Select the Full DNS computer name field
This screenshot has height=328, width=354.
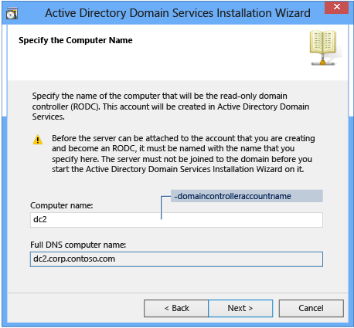[x=176, y=259]
